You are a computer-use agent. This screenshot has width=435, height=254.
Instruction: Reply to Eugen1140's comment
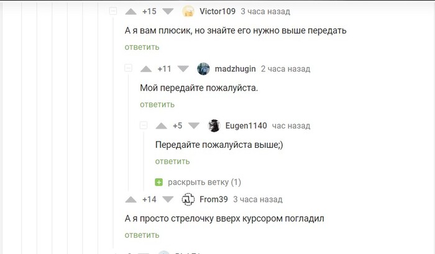tap(172, 161)
